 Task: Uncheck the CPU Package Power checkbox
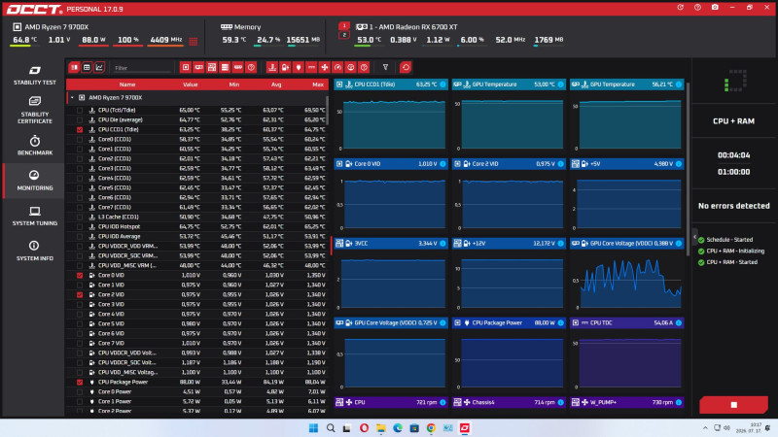[x=80, y=382]
